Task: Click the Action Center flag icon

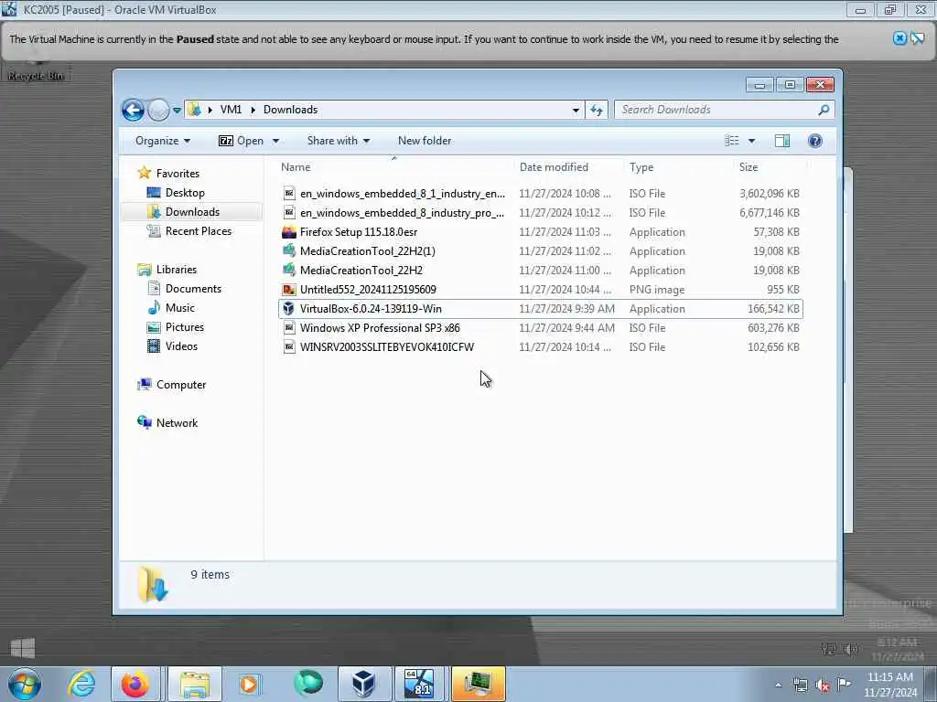Action: tap(844, 685)
